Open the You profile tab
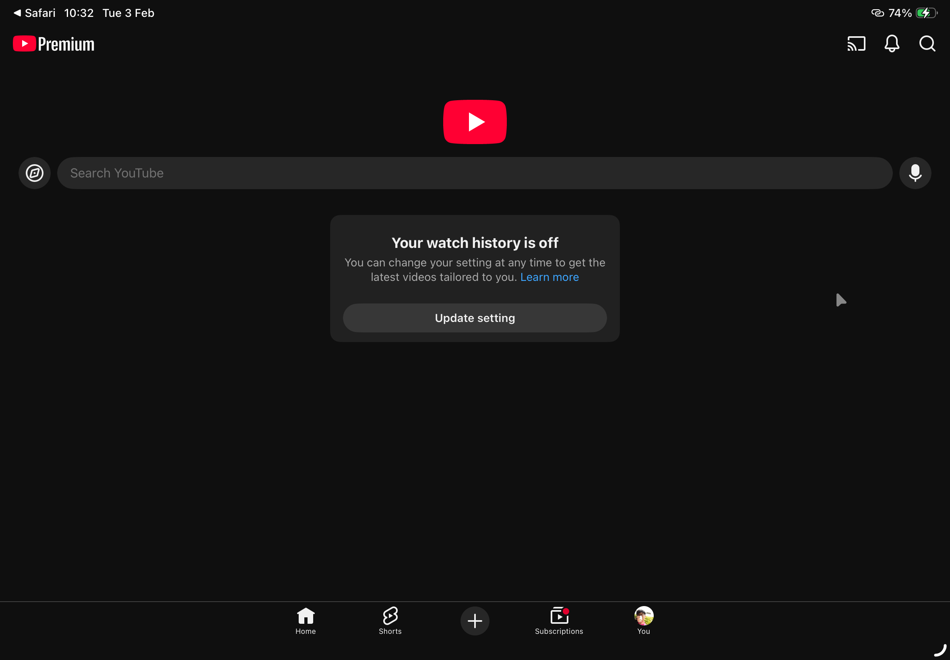950x660 pixels. point(644,621)
